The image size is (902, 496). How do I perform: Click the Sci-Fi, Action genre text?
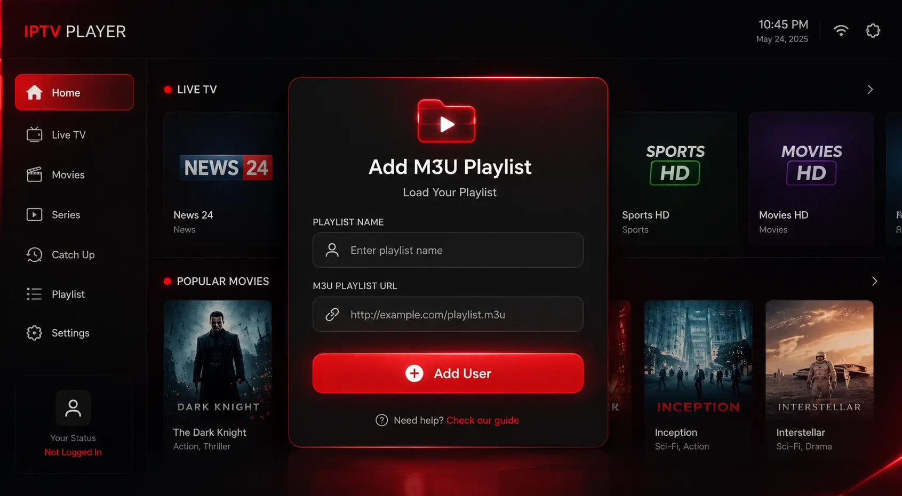click(x=682, y=446)
